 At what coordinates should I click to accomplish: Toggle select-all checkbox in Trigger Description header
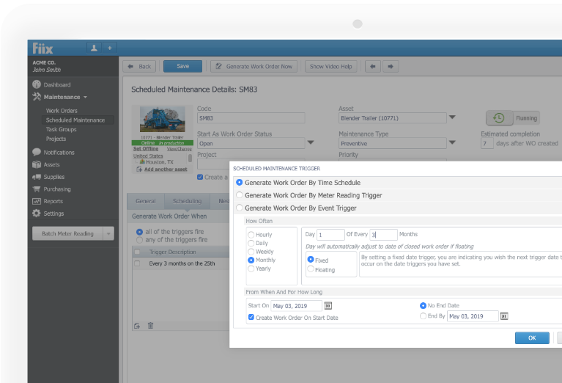(x=137, y=252)
